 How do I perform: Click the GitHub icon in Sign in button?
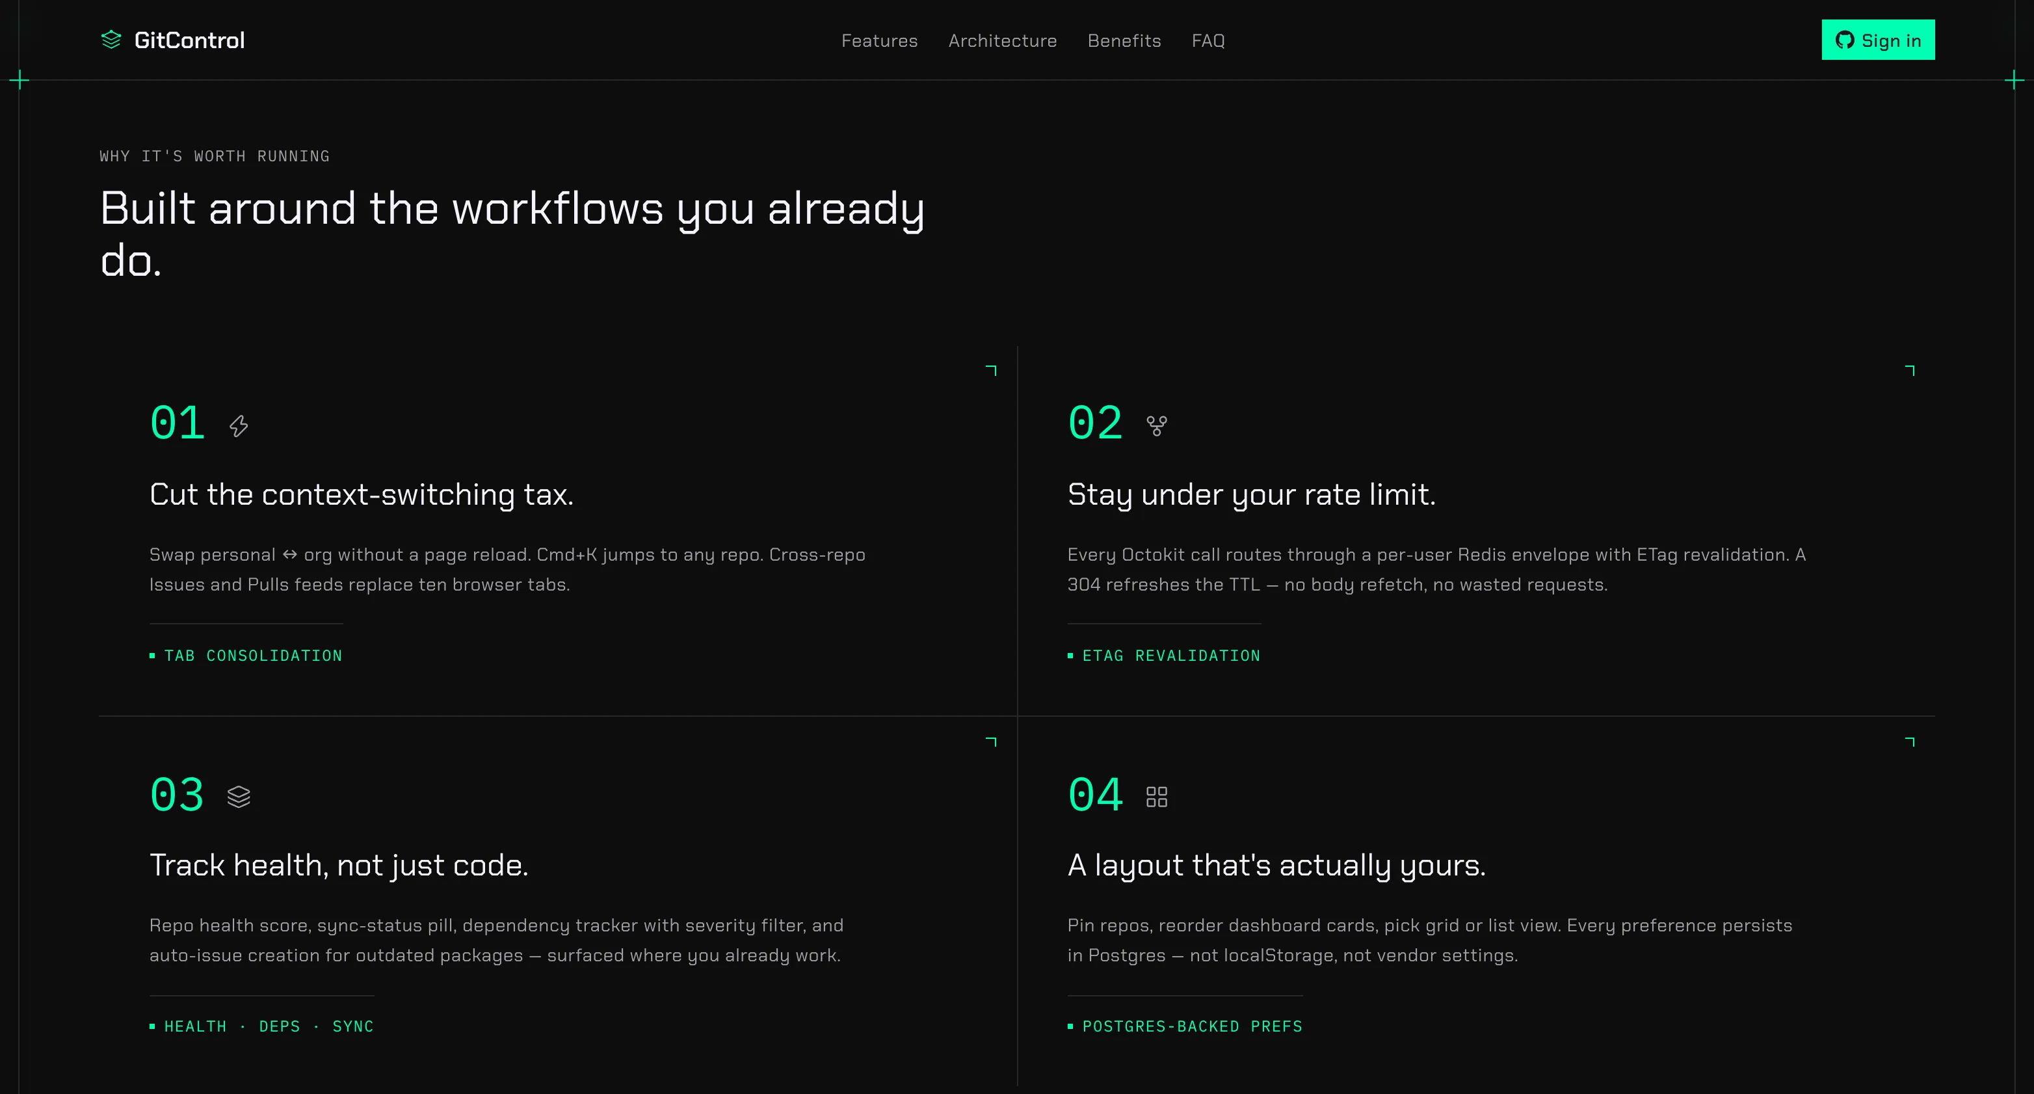(x=1845, y=40)
